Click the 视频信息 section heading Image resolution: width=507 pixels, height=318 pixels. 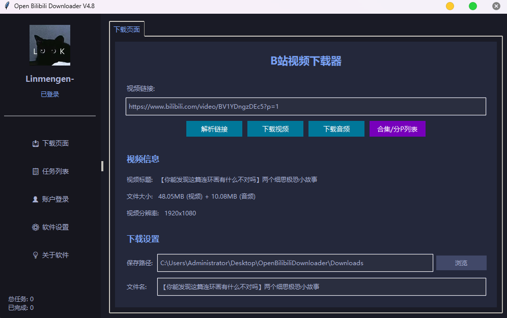tap(143, 159)
